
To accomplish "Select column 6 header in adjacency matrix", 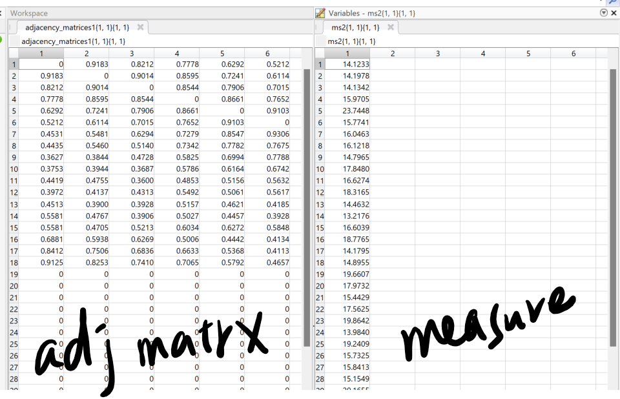I will point(267,54).
